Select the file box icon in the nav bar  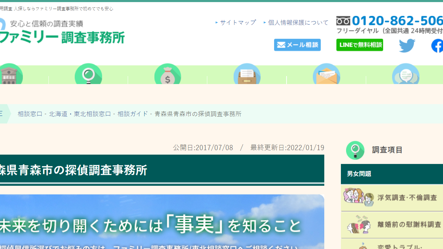point(247,74)
